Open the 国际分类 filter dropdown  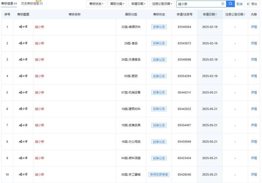[117, 4]
